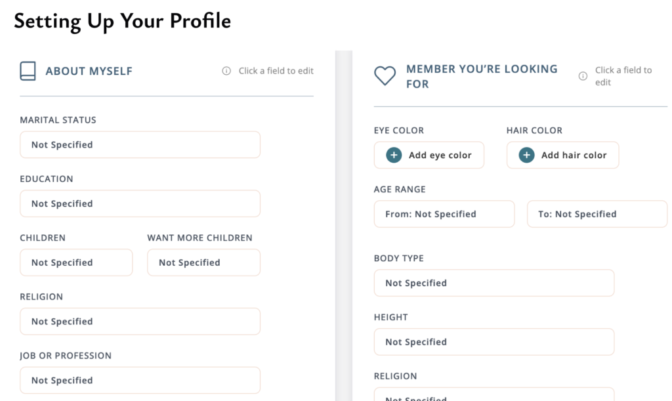The height and width of the screenshot is (401, 672).
Task: Click the Add eye color button
Action: click(x=429, y=155)
